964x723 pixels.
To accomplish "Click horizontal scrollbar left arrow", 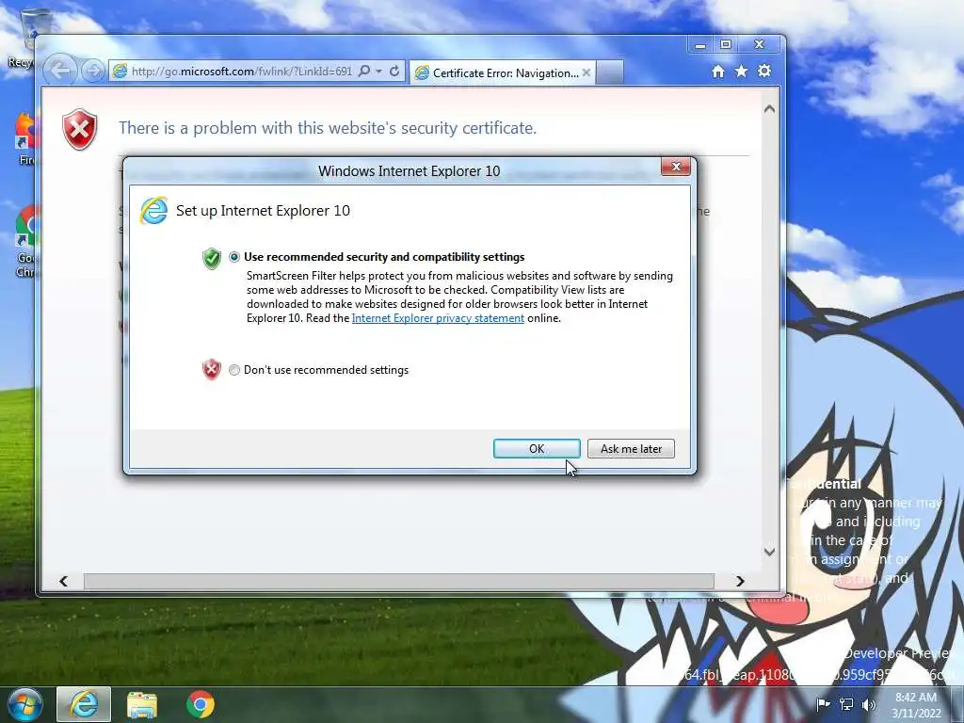I will (x=63, y=581).
